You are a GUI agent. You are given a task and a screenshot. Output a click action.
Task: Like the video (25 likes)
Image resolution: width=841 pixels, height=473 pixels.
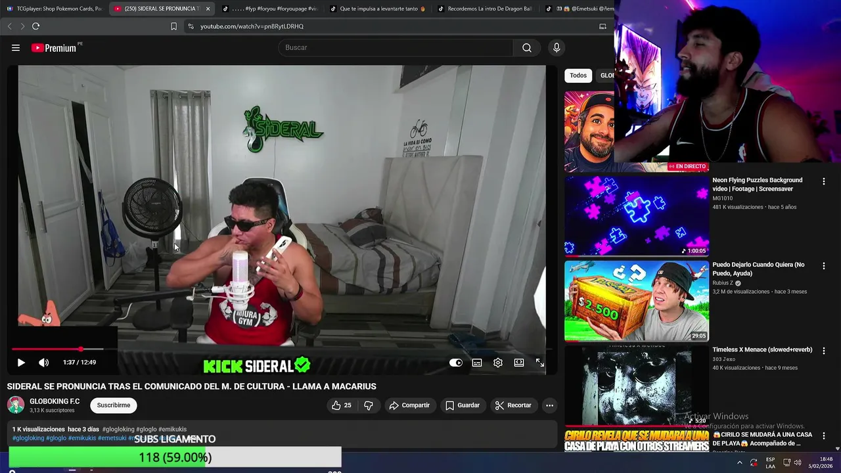[x=342, y=405]
